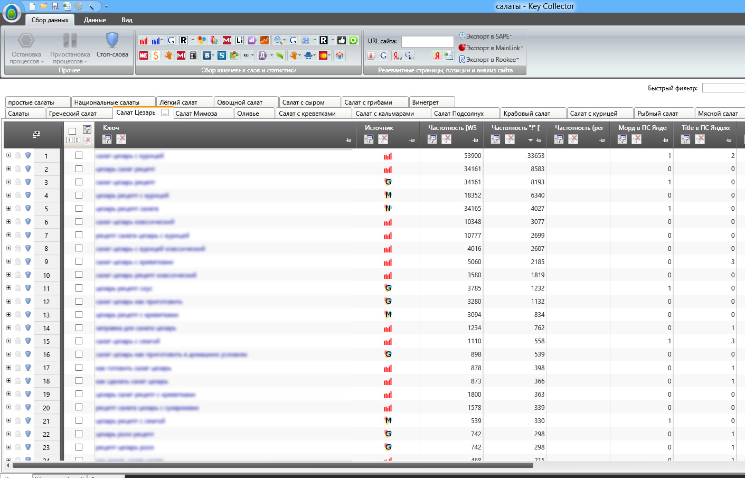Click the horizontal scrollbar under the table

[x=273, y=465]
